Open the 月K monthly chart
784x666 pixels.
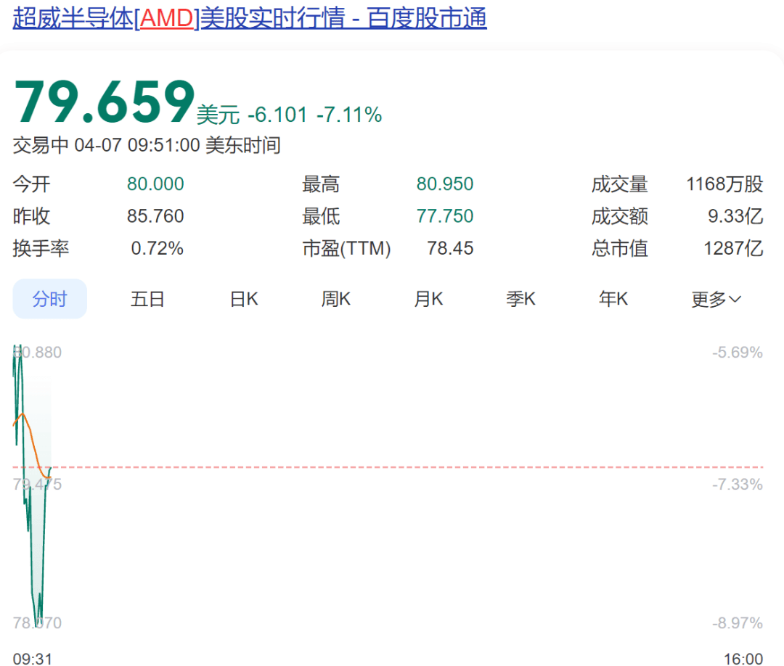click(x=428, y=299)
